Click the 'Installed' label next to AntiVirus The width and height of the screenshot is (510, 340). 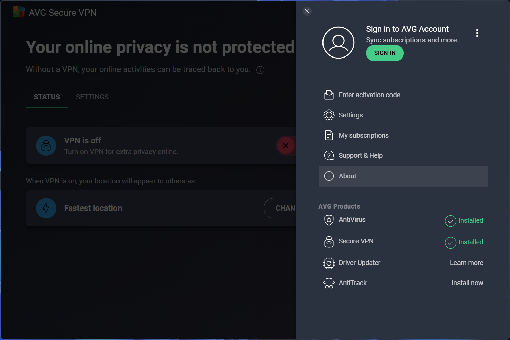click(471, 221)
